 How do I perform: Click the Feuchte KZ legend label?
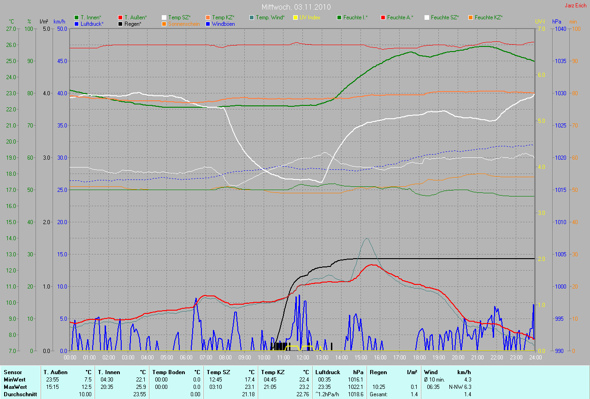coord(489,17)
